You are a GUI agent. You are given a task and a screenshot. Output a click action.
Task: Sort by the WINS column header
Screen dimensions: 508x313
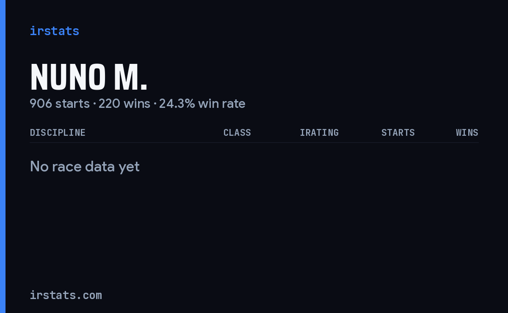467,132
